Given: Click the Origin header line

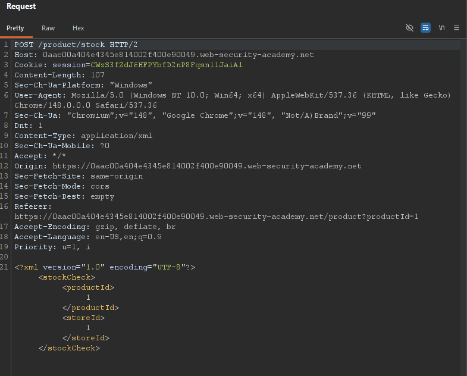Looking at the screenshot, I should tap(188, 166).
